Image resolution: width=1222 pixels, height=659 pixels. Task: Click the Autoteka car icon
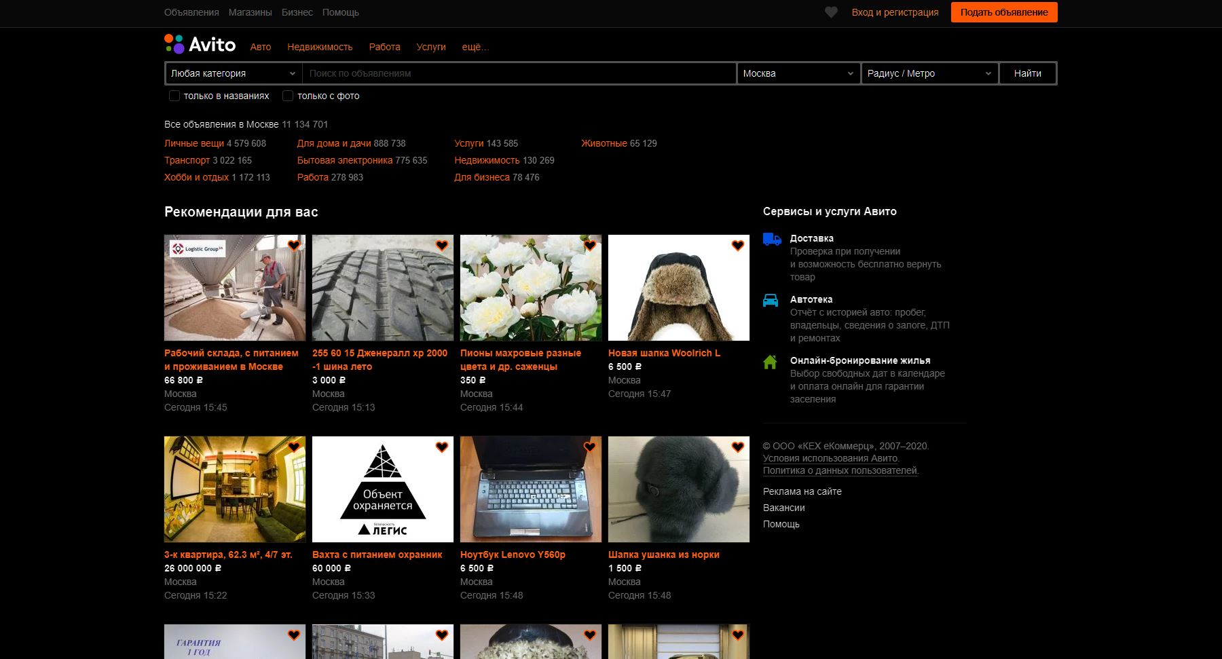[771, 300]
